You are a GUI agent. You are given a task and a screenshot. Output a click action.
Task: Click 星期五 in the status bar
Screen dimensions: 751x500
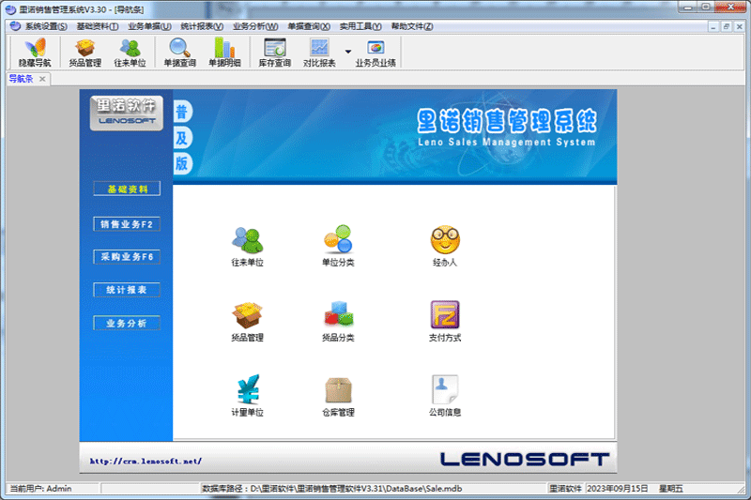[671, 489]
